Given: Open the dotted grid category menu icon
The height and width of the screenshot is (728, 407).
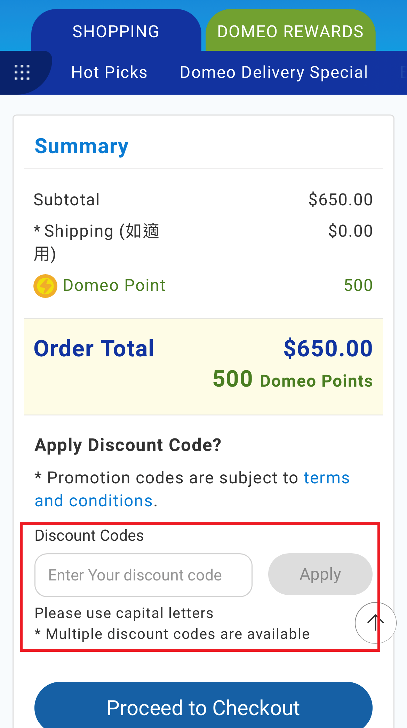Looking at the screenshot, I should pyautogui.click(x=22, y=72).
